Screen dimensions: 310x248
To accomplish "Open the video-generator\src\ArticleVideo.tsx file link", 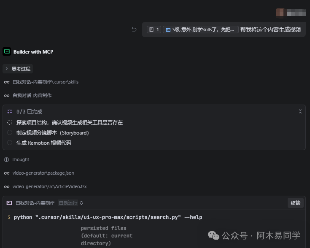I will 49,186.
